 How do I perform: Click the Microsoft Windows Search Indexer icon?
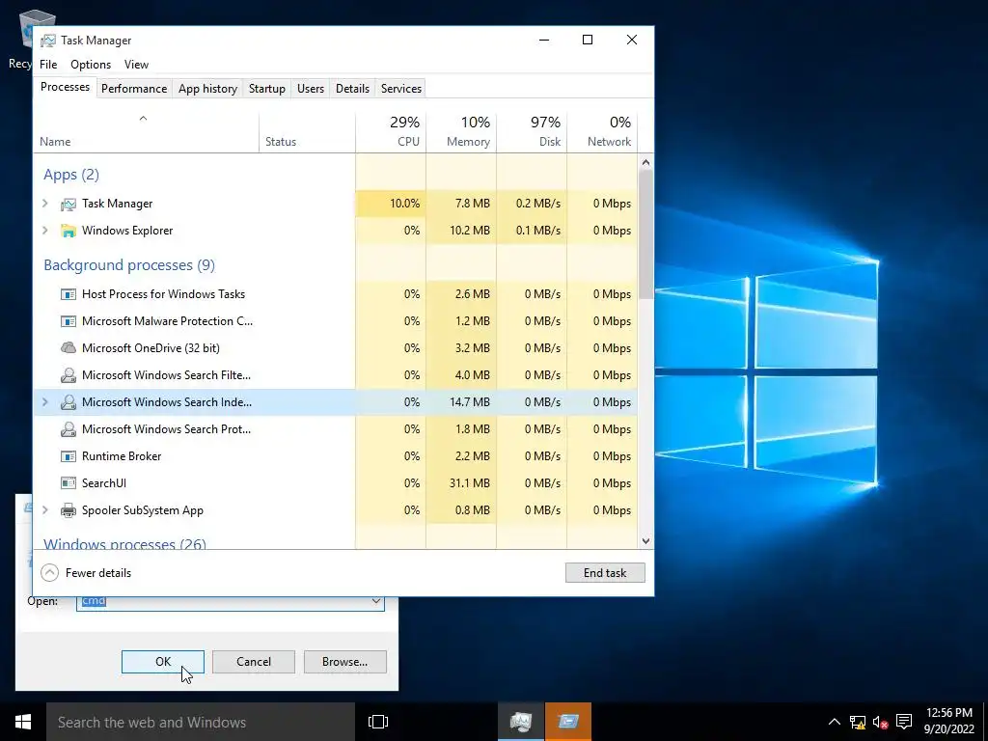click(x=69, y=402)
